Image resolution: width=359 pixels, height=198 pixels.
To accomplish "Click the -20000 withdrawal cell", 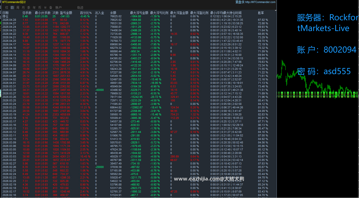I will (x=100, y=167).
